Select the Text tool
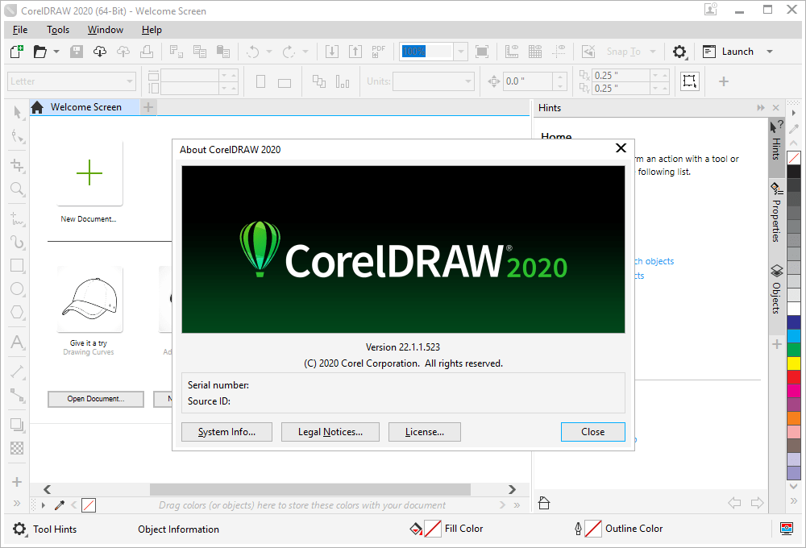Image resolution: width=806 pixels, height=548 pixels. tap(17, 342)
